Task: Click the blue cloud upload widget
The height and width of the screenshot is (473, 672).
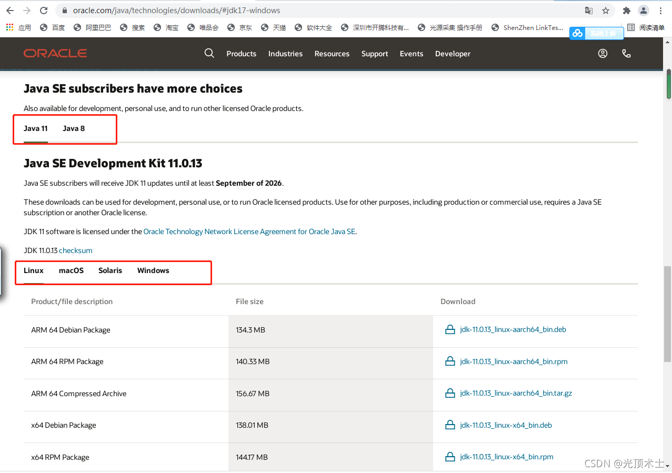Action: (x=597, y=33)
